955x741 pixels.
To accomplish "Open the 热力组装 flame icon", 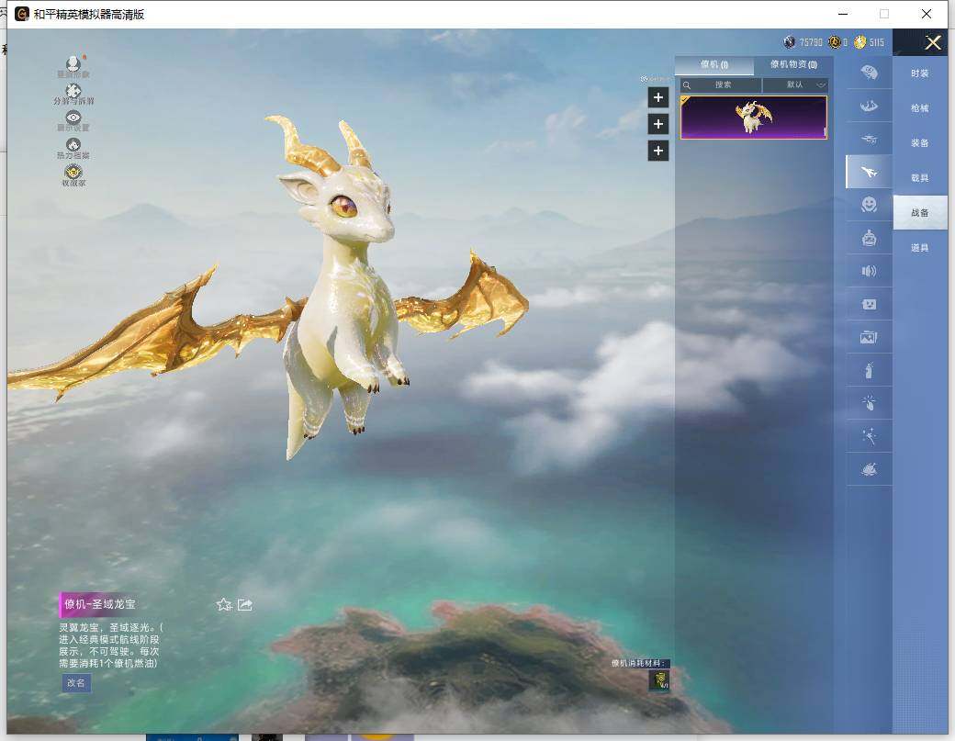I will coord(73,146).
